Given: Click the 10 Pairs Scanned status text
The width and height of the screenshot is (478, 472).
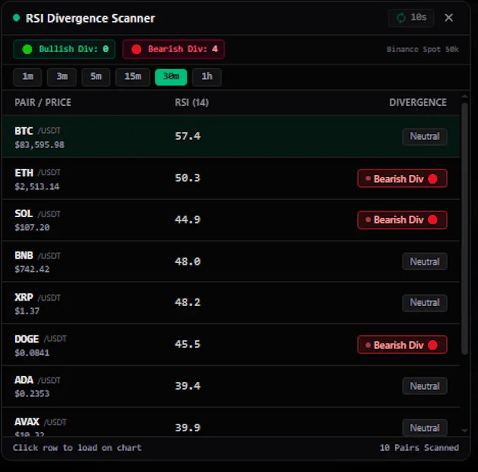Looking at the screenshot, I should click(419, 448).
